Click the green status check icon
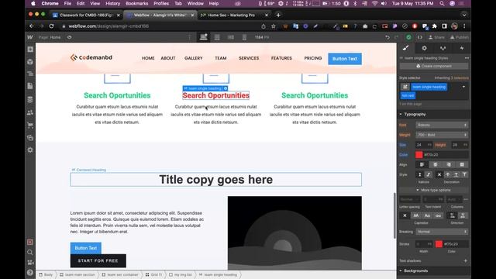496x279 pixels. pyautogui.click(x=408, y=37)
